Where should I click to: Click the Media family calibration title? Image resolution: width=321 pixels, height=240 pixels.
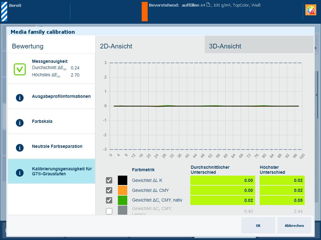tap(43, 32)
